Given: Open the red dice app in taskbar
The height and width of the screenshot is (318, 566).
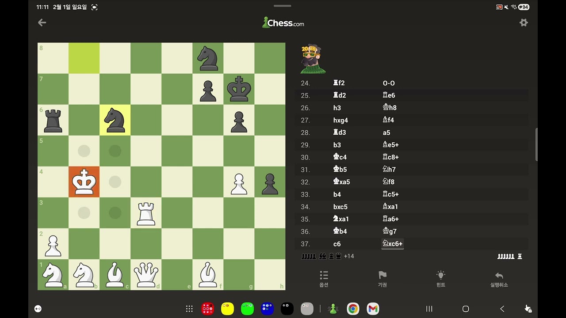Looking at the screenshot, I should 207,309.
